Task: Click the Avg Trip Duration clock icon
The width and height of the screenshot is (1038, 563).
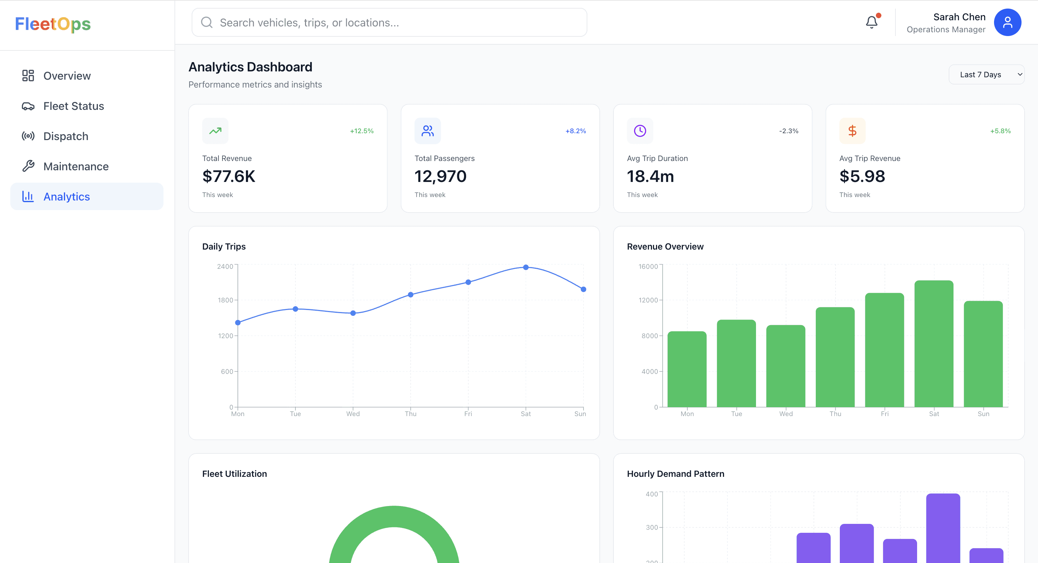Action: [x=640, y=130]
